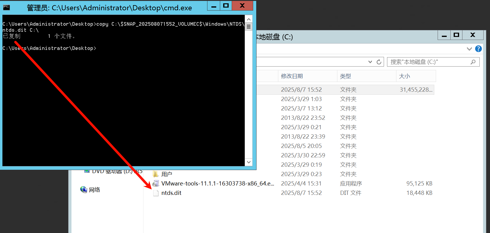Select the VMware-tools installer icon
The image size is (490, 233).
pyautogui.click(x=156, y=184)
